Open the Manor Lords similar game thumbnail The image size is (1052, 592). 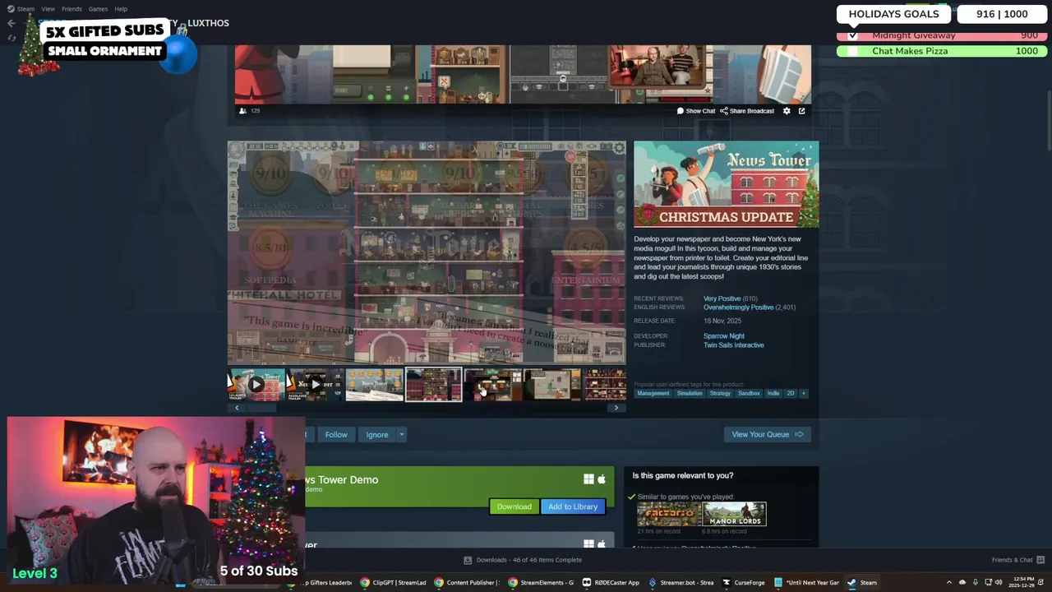coord(734,515)
